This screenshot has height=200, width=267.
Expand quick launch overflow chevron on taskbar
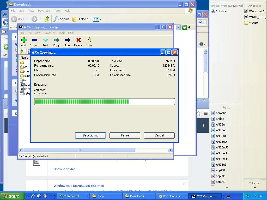click(51, 195)
